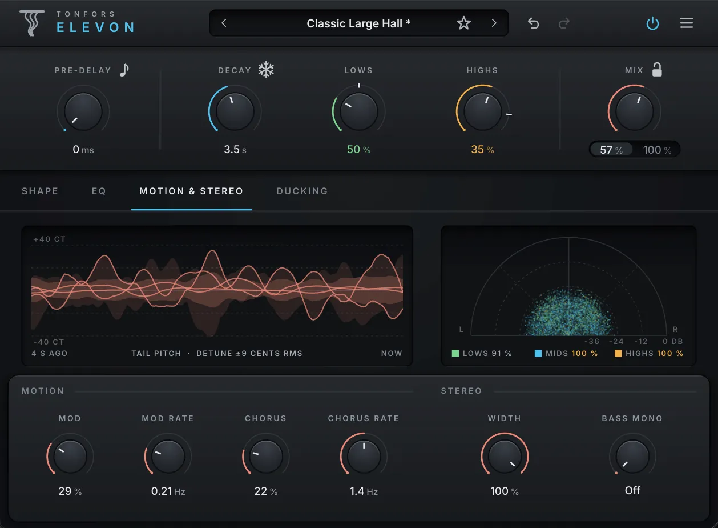718x528 pixels.
Task: Click the +40 CT axis label
Action: coord(50,239)
